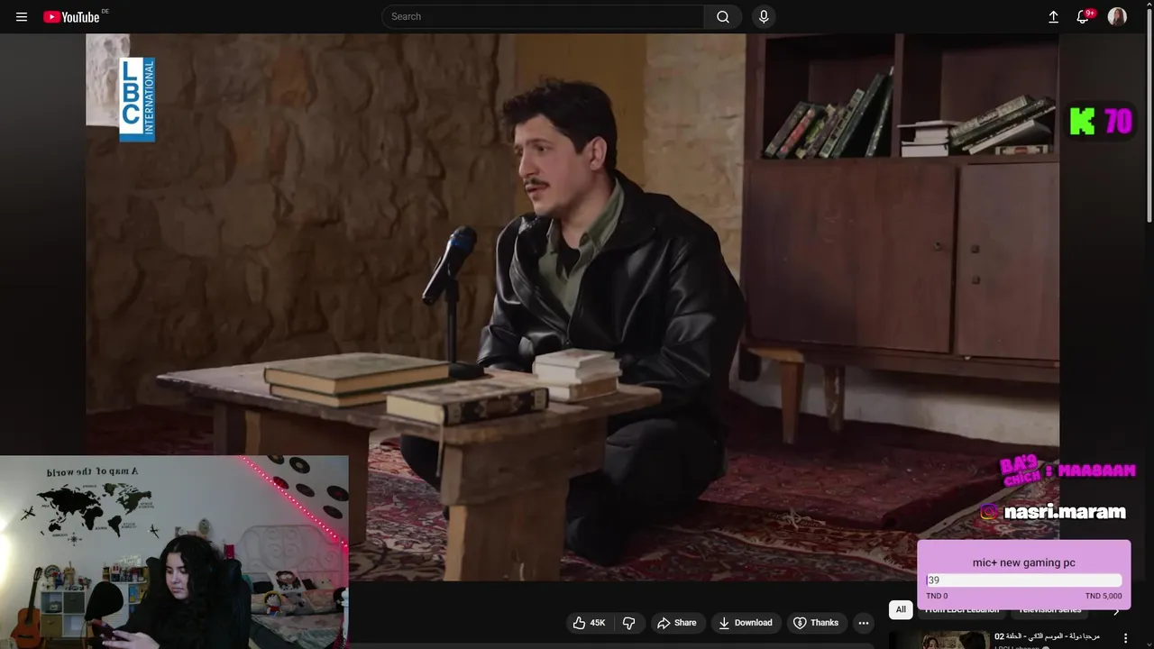Open options for suggested video 02
The image size is (1154, 649).
[1125, 638]
